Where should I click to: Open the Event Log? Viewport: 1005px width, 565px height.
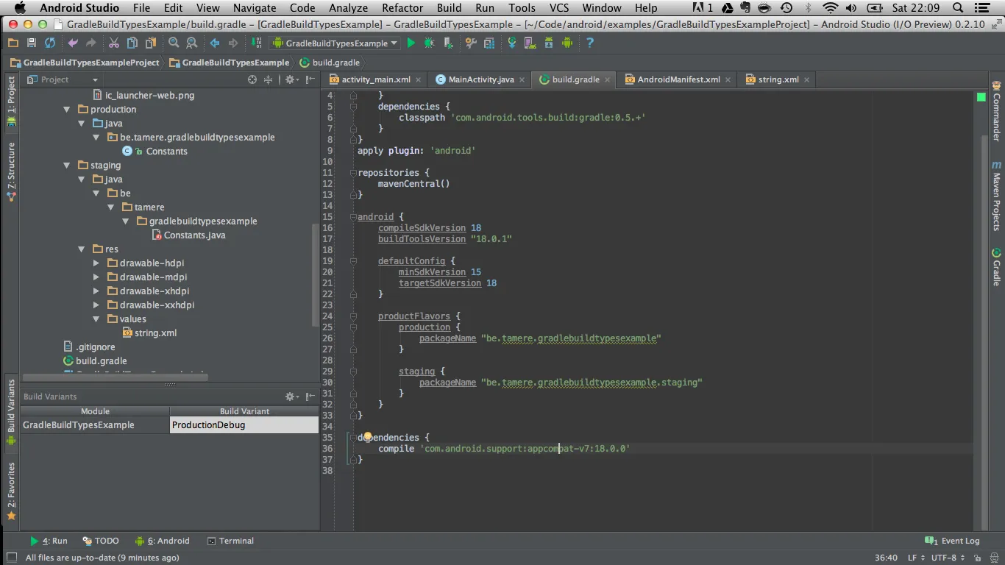click(x=952, y=541)
